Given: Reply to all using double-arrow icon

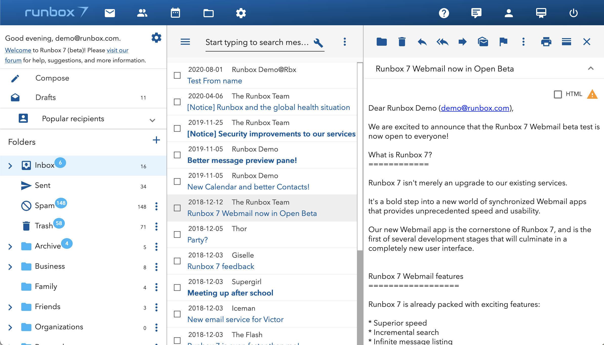Looking at the screenshot, I should point(442,42).
